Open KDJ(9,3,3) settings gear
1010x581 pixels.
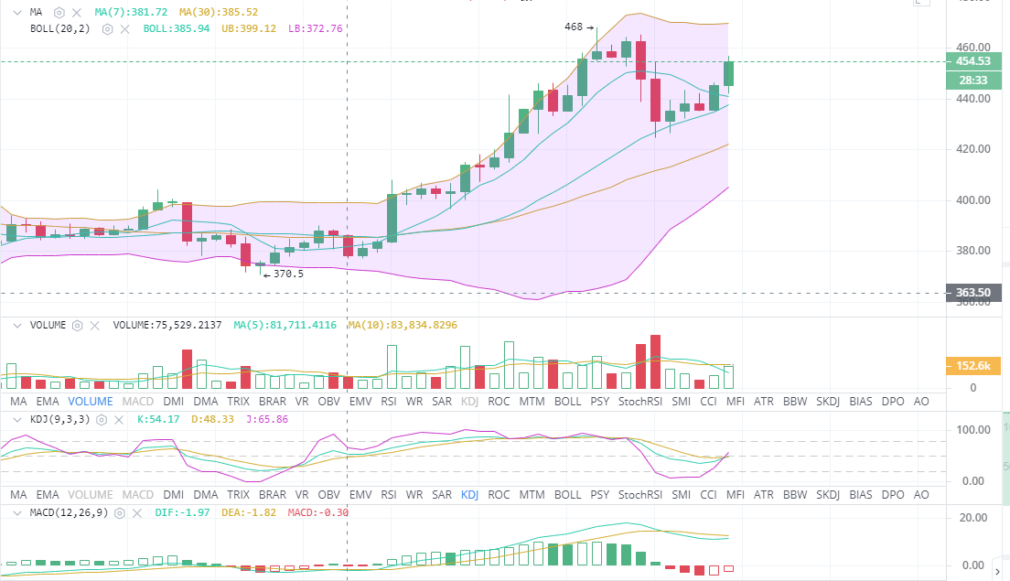pyautogui.click(x=102, y=419)
